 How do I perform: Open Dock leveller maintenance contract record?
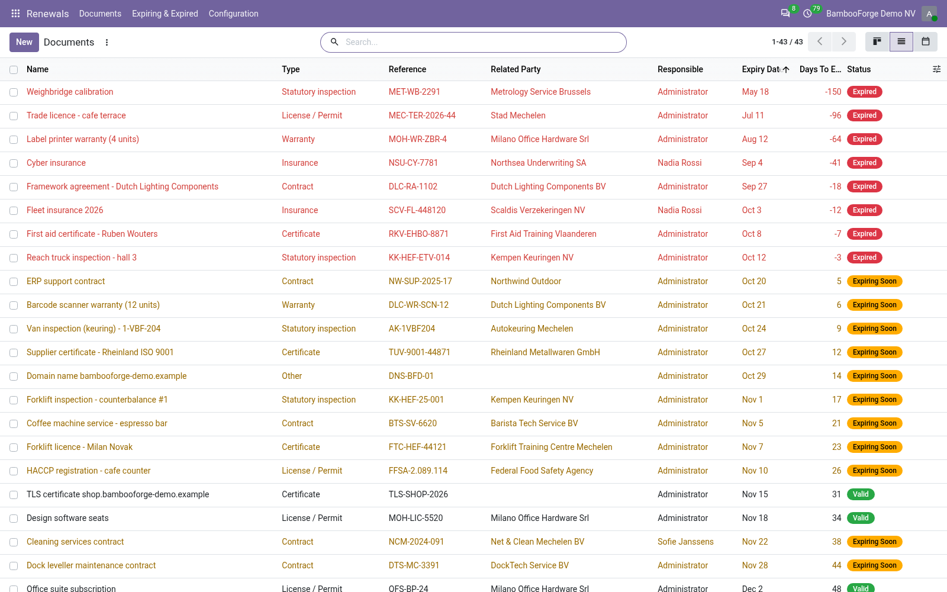tap(91, 565)
